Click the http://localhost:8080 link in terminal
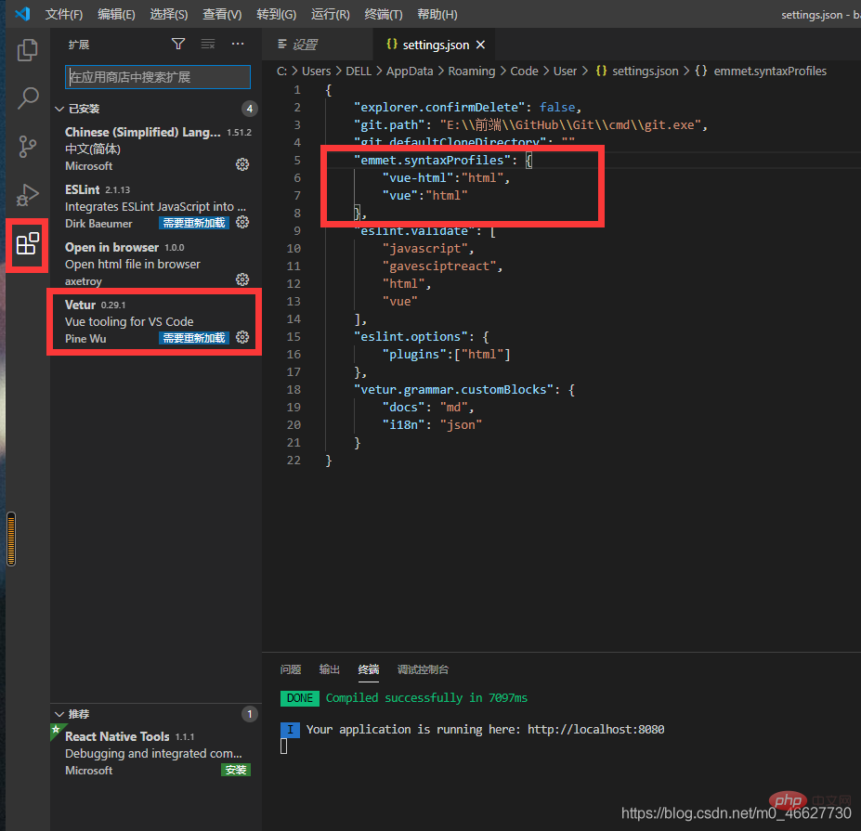861x831 pixels. [595, 730]
